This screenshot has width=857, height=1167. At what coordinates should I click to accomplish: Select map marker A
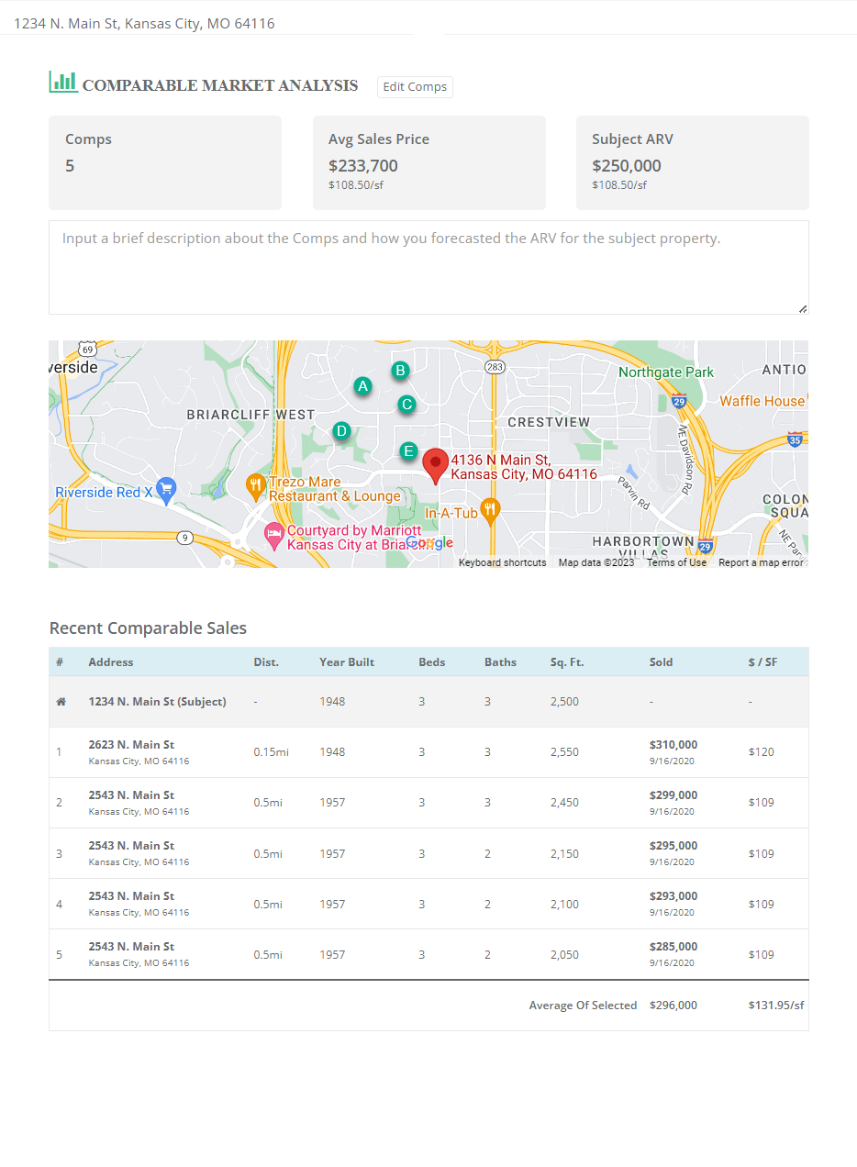point(362,386)
